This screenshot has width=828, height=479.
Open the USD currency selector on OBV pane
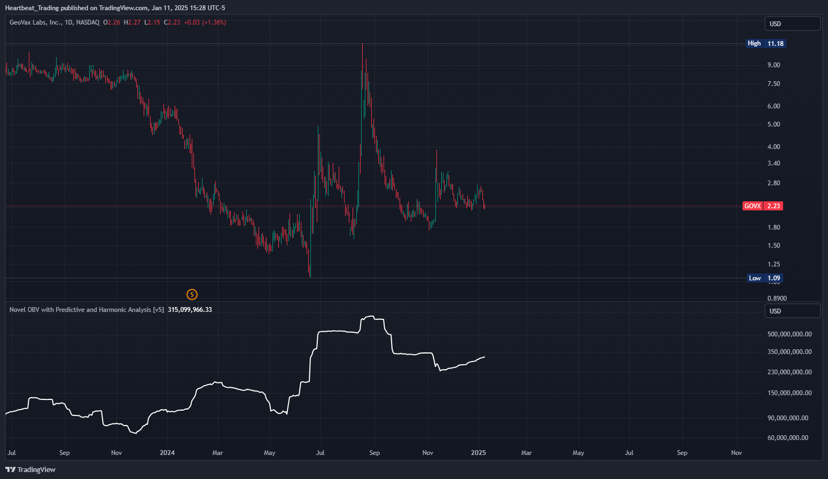click(793, 311)
